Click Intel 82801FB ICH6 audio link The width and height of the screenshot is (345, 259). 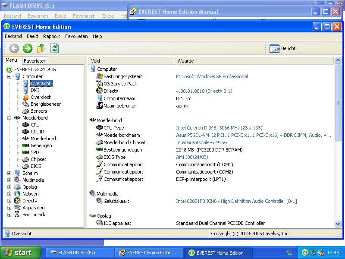click(236, 201)
